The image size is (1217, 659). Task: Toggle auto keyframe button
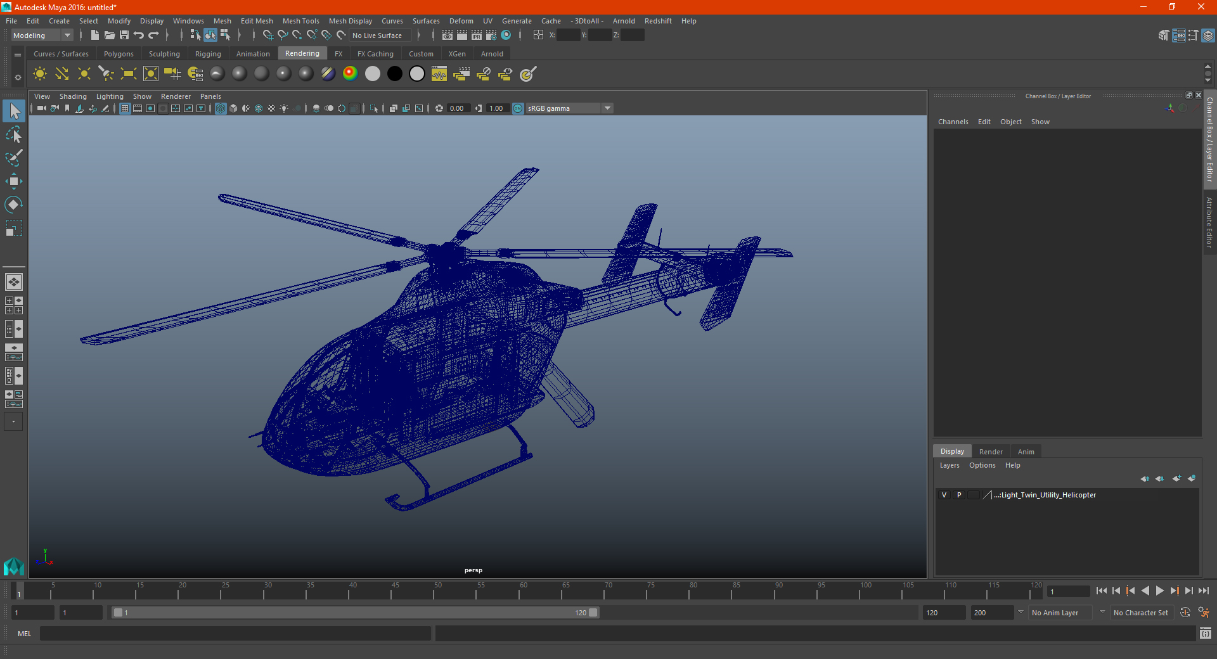click(1185, 613)
